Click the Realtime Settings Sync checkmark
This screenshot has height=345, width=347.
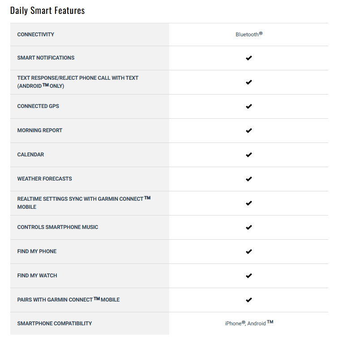pos(249,203)
